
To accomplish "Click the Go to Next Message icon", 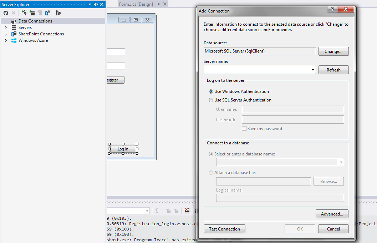I will tap(176, 211).
